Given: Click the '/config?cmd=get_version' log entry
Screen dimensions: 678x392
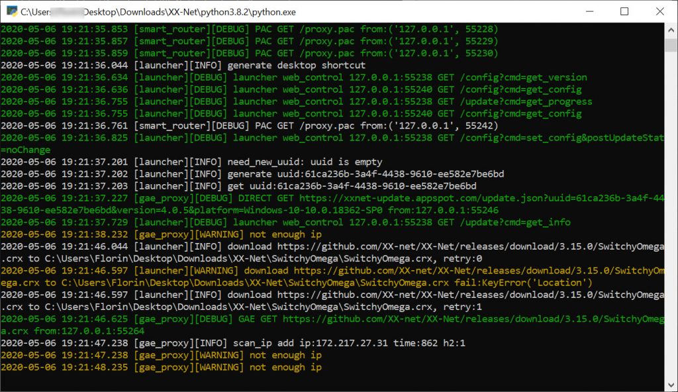Looking at the screenshot, I should point(294,77).
